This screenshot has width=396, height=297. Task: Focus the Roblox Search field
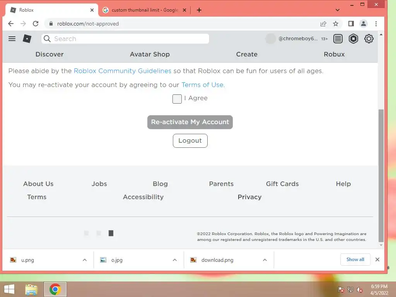click(x=125, y=39)
